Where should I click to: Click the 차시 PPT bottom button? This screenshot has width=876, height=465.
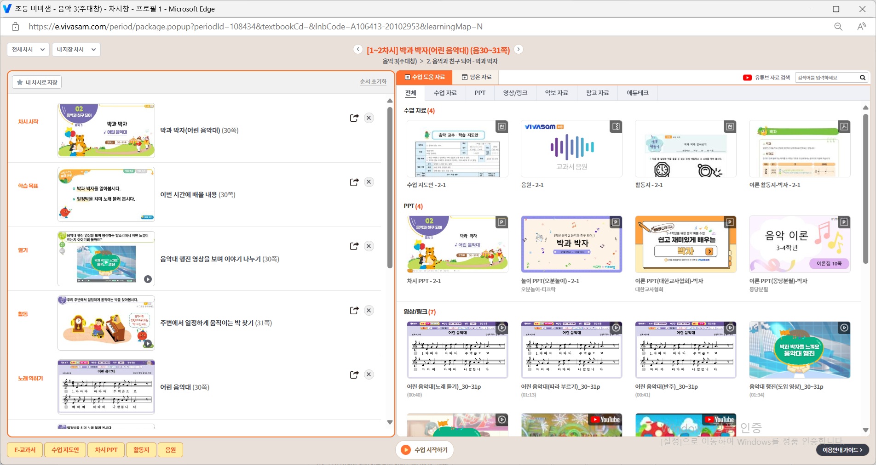[106, 450]
